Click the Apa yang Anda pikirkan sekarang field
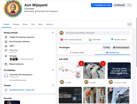 pyautogui.click(x=97, y=33)
